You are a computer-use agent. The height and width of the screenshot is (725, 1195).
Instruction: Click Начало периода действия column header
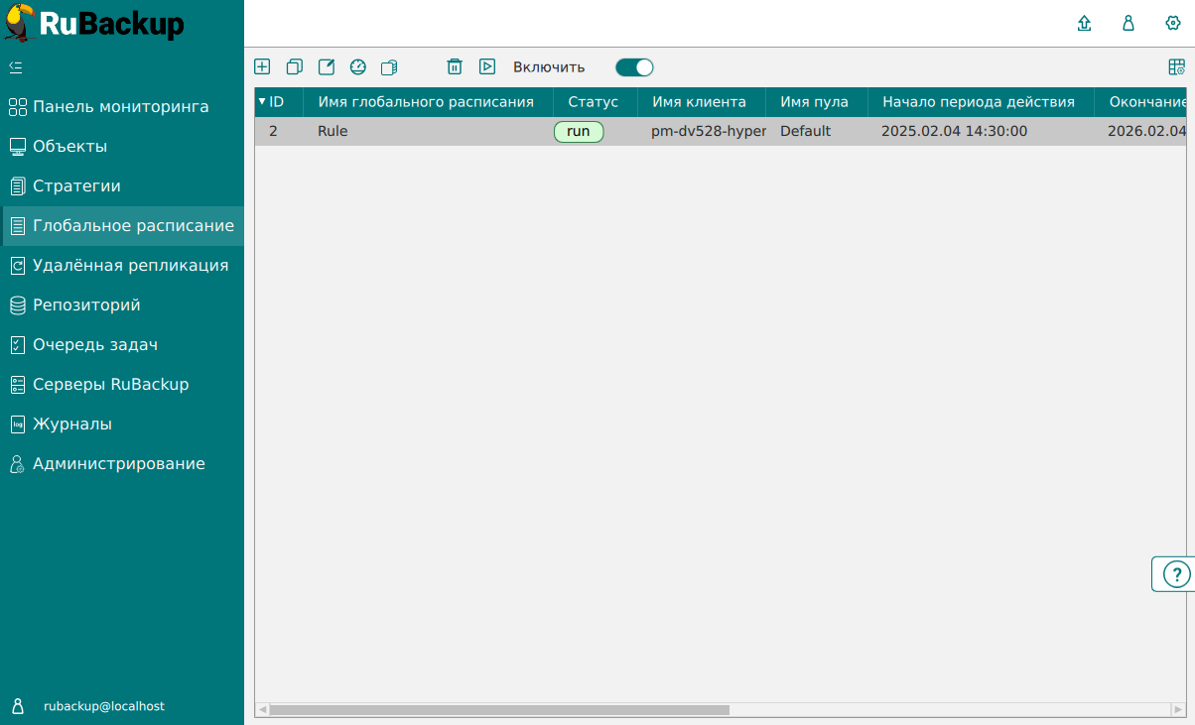click(979, 101)
